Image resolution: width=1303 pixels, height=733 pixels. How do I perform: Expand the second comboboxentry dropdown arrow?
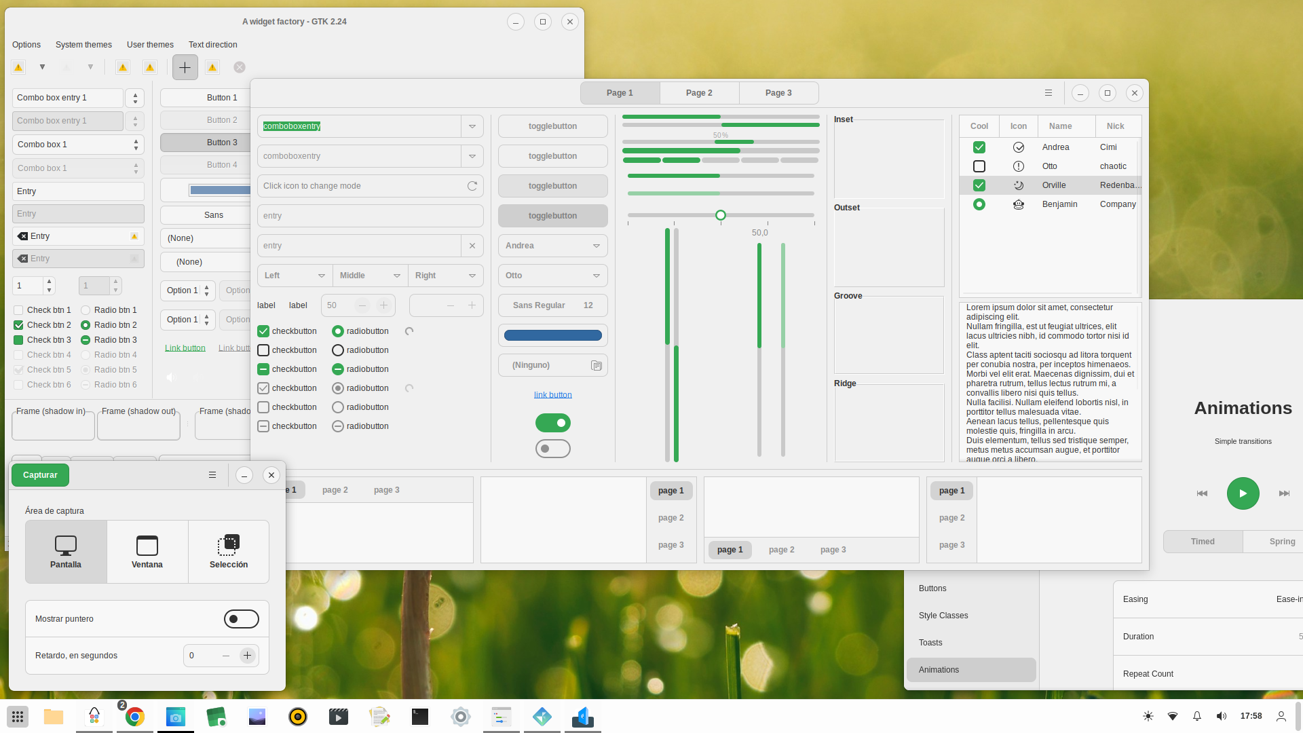[x=472, y=156]
